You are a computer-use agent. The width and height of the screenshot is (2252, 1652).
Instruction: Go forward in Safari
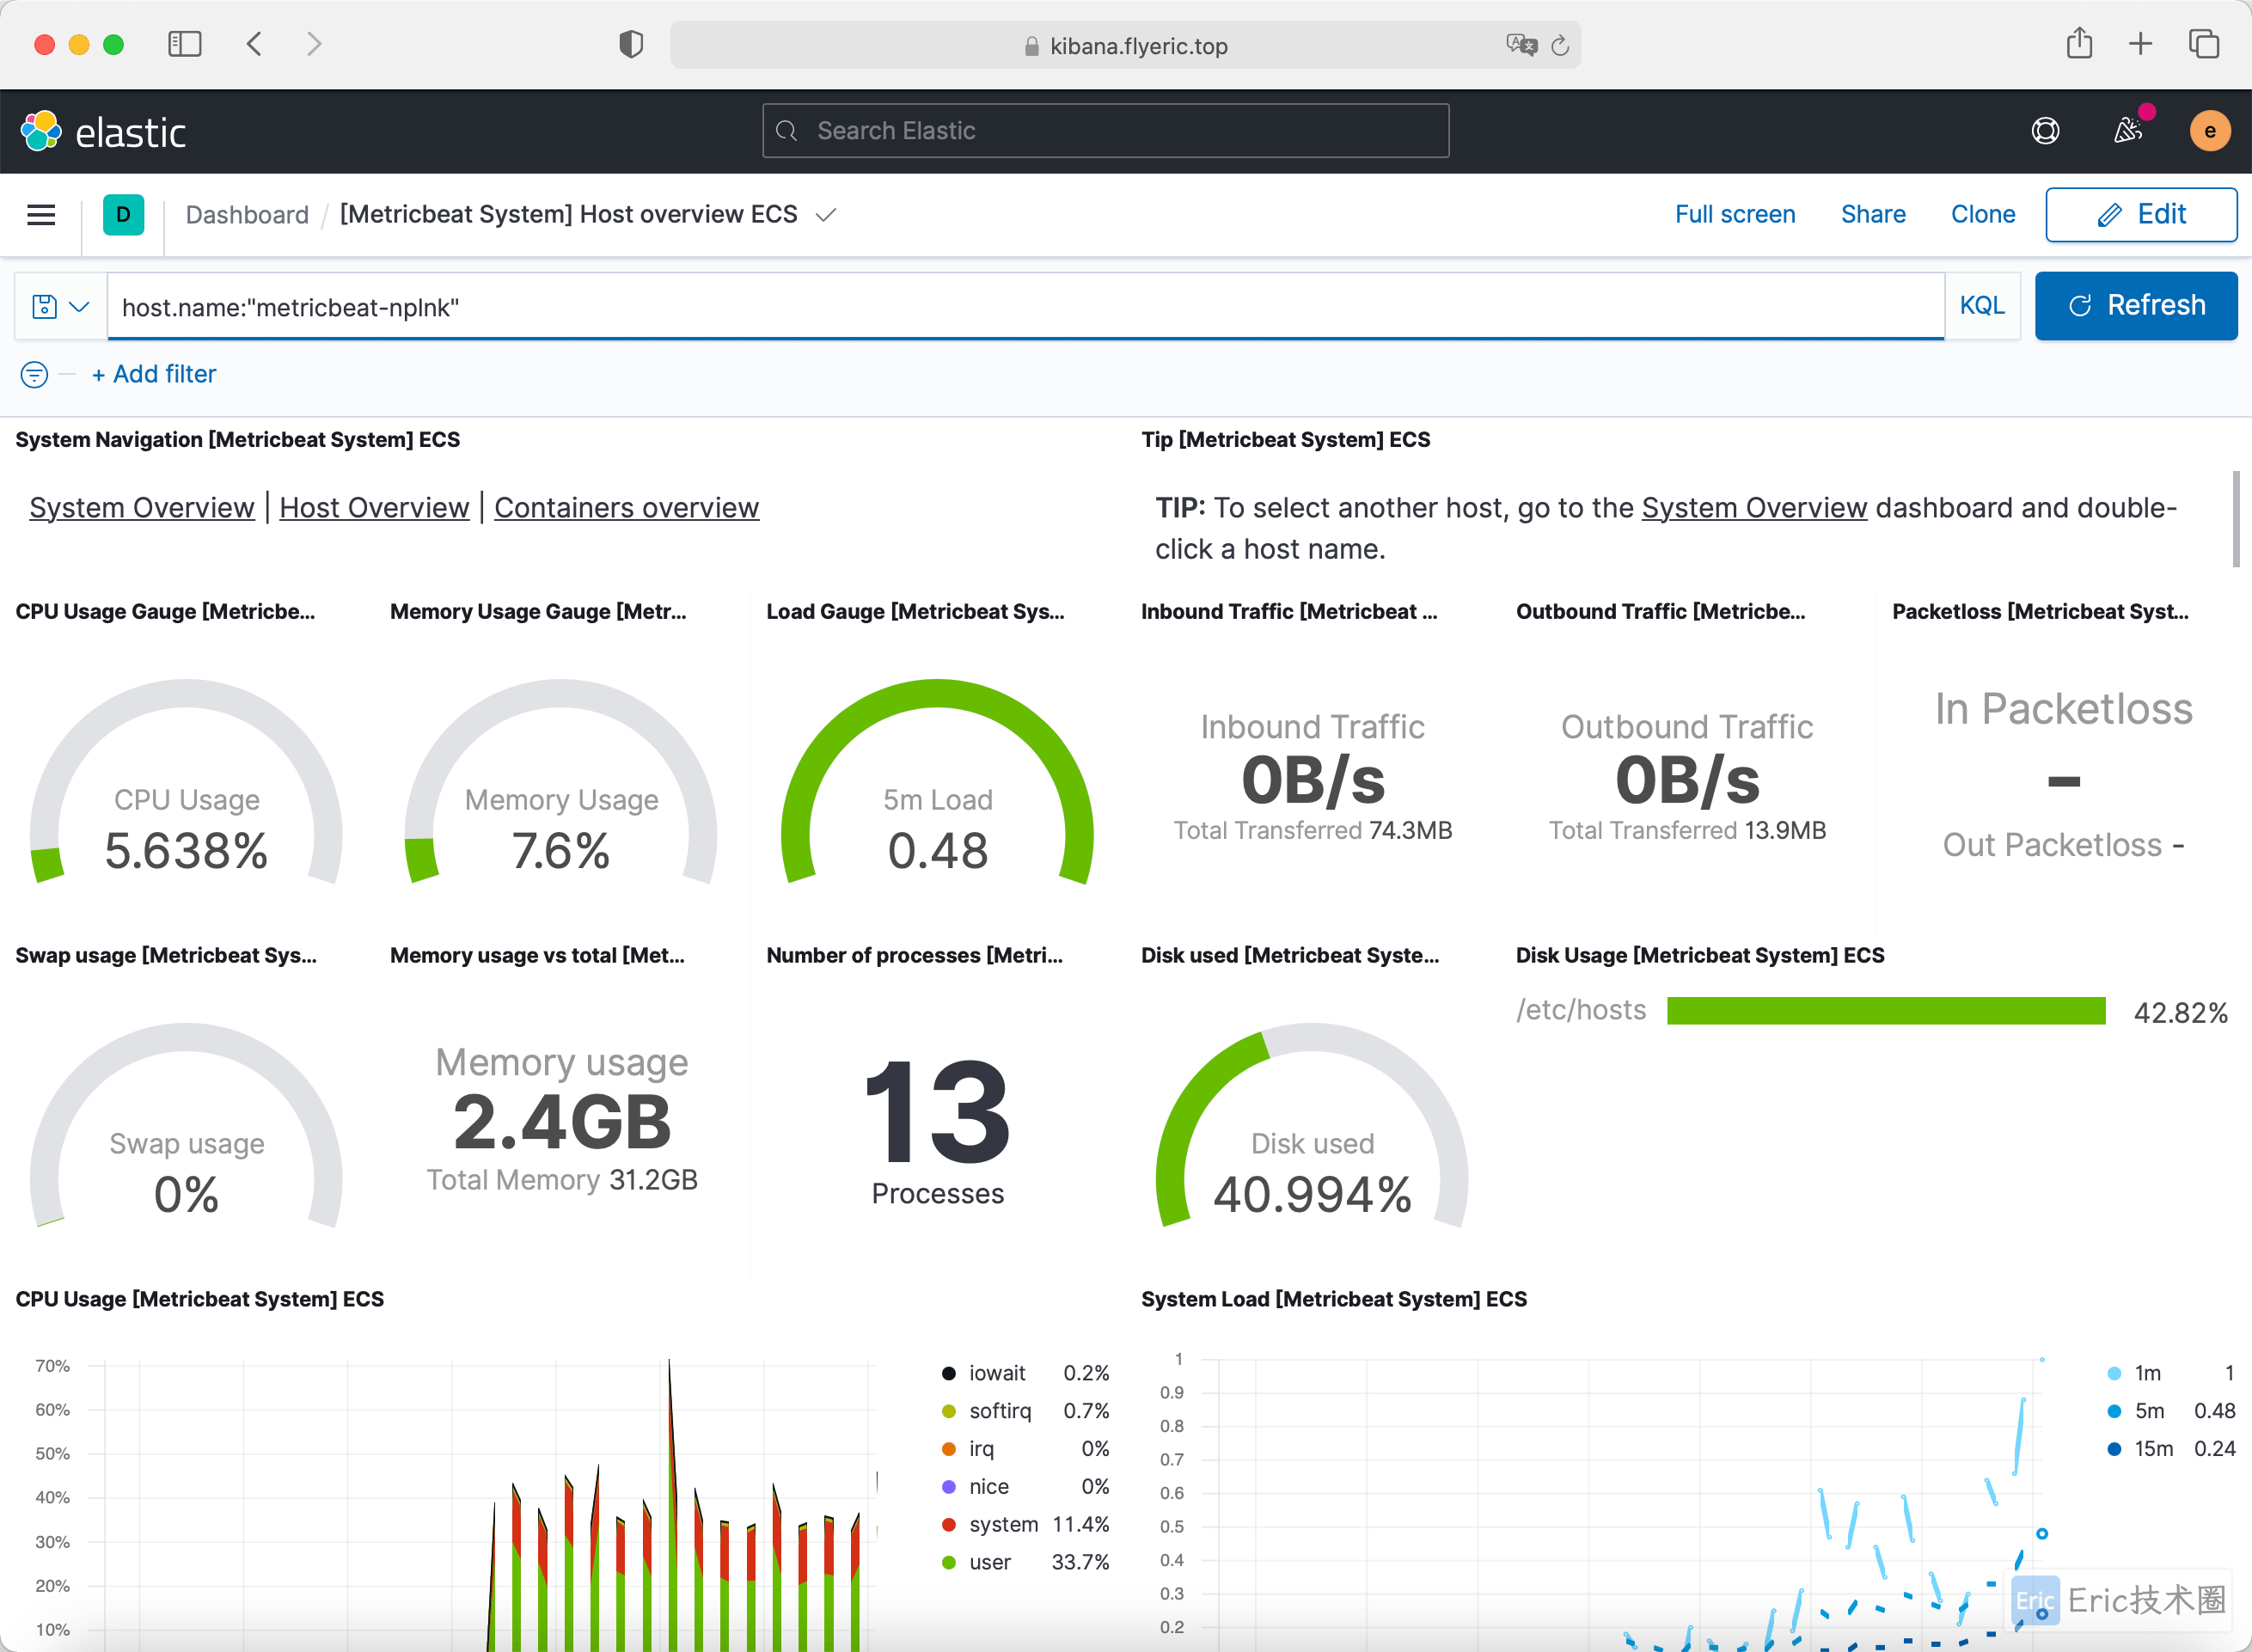(x=314, y=44)
